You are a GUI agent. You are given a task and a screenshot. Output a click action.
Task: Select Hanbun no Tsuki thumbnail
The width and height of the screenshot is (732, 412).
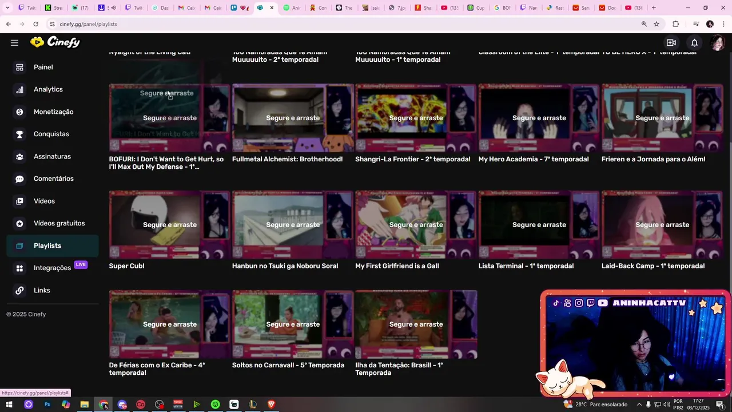pos(293,225)
